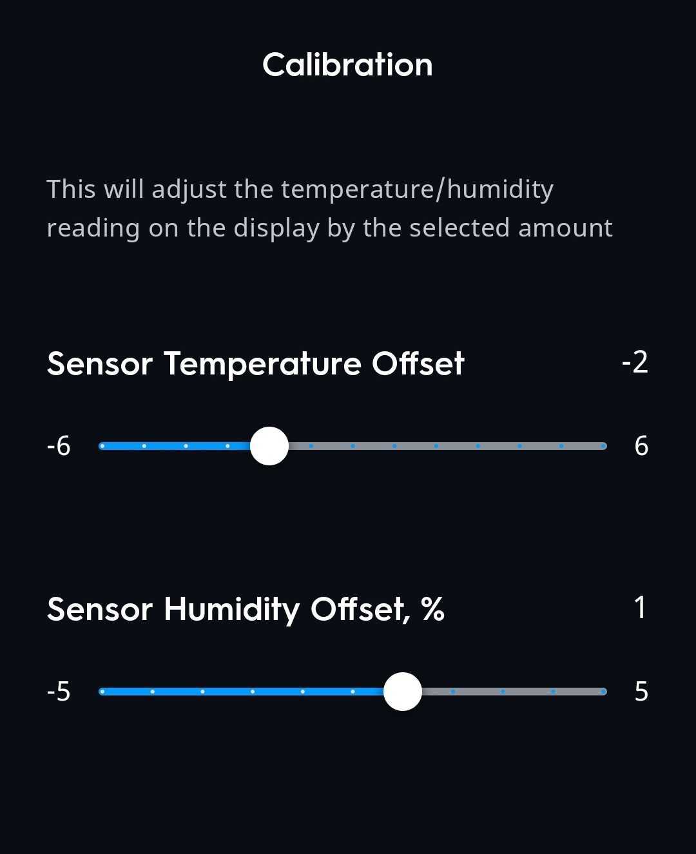
Task: Click the -6 minimum label of temperature slider
Action: (59, 446)
